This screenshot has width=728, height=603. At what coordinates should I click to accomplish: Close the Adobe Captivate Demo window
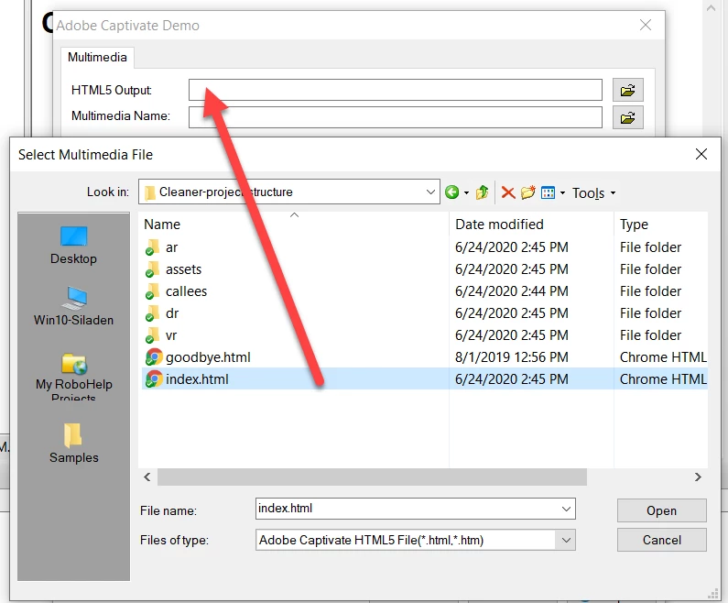point(646,25)
